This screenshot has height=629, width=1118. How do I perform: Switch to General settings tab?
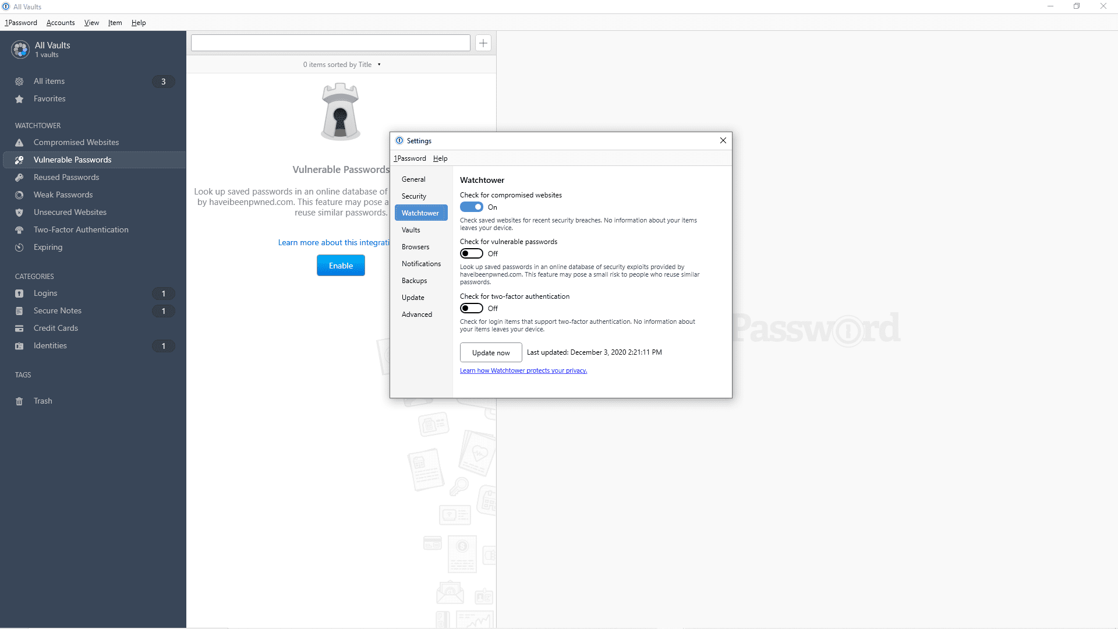421,179
